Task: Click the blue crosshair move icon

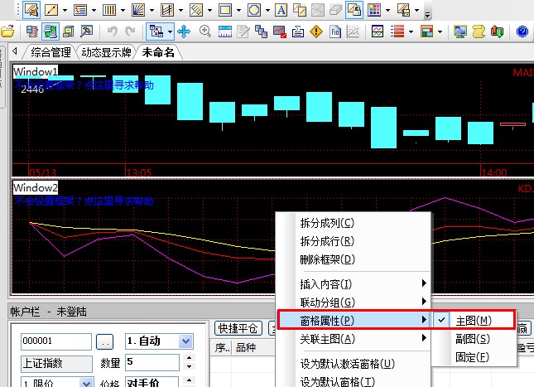Action: pos(184,31)
